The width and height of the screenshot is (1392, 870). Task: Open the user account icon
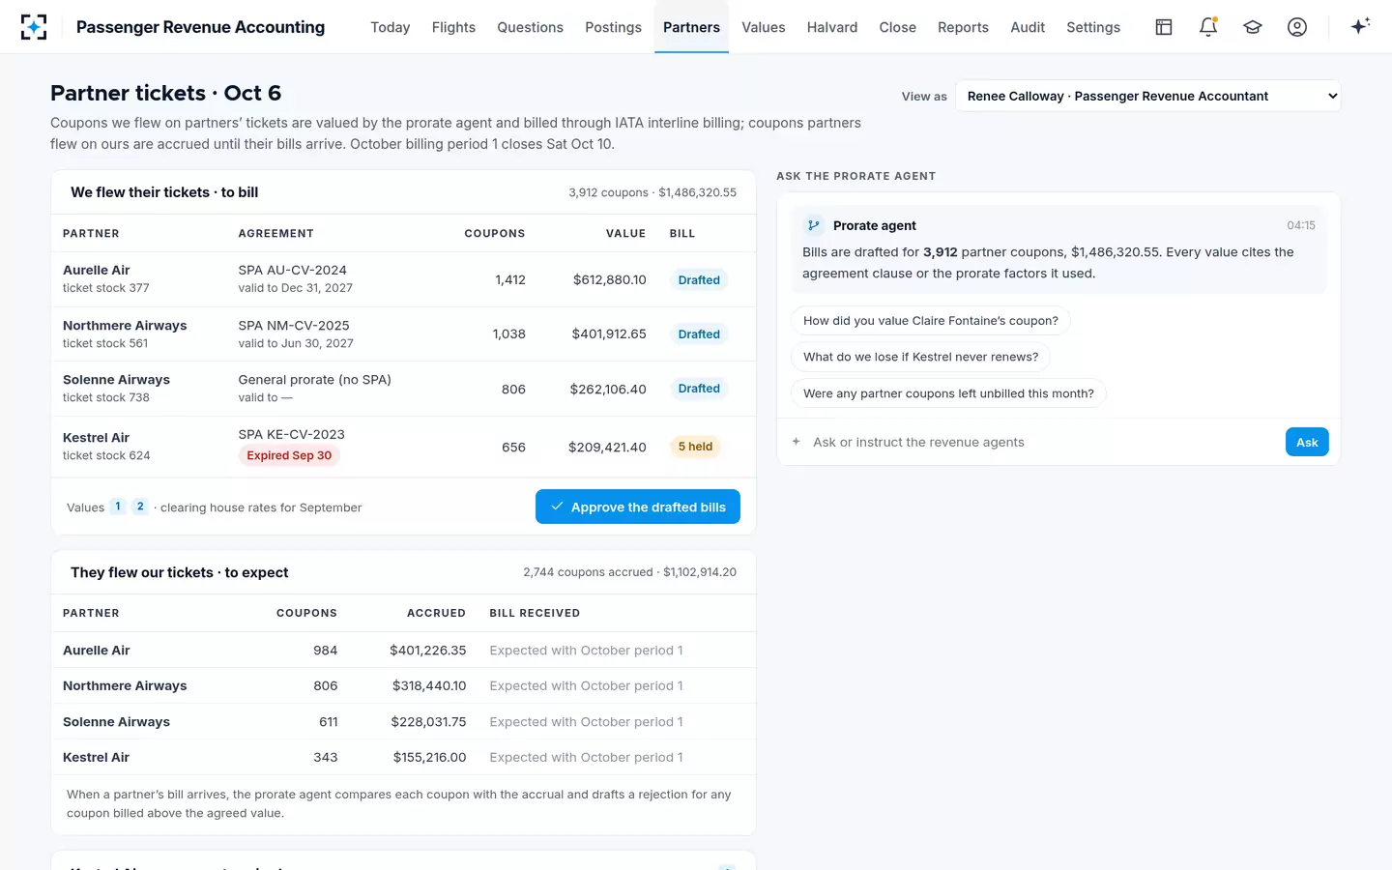point(1297,27)
